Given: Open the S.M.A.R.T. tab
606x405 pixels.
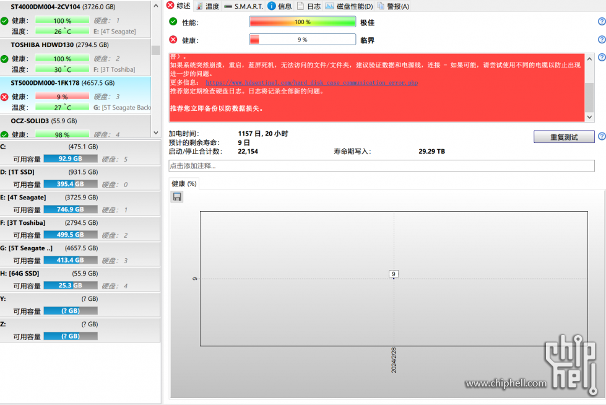Looking at the screenshot, I should (x=244, y=6).
